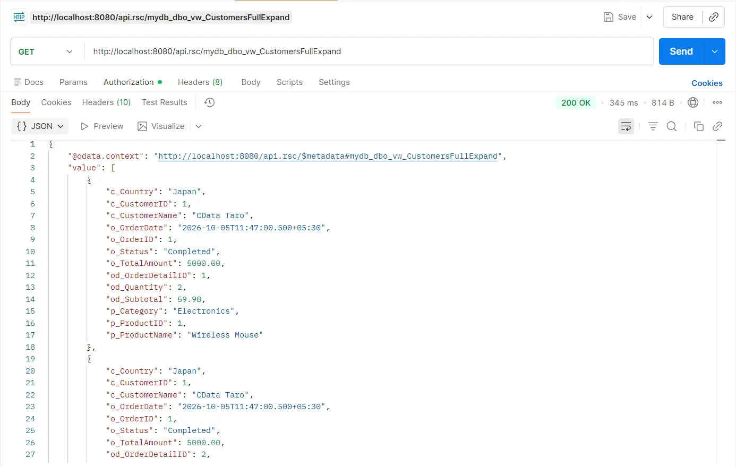This screenshot has width=736, height=467.
Task: Copy the response body to clipboard
Action: pos(699,126)
